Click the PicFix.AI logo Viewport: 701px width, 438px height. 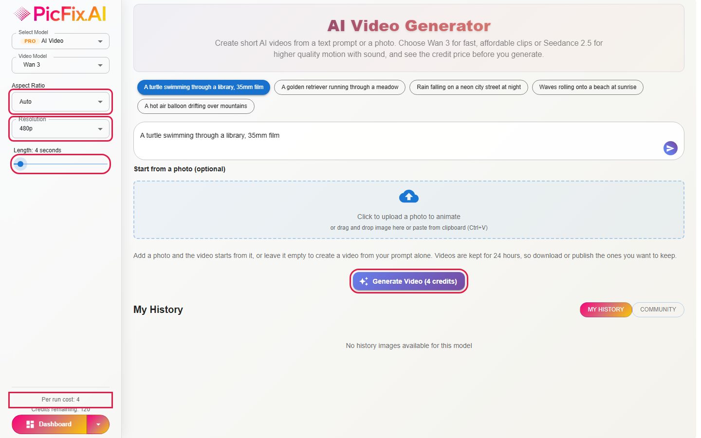tap(60, 14)
